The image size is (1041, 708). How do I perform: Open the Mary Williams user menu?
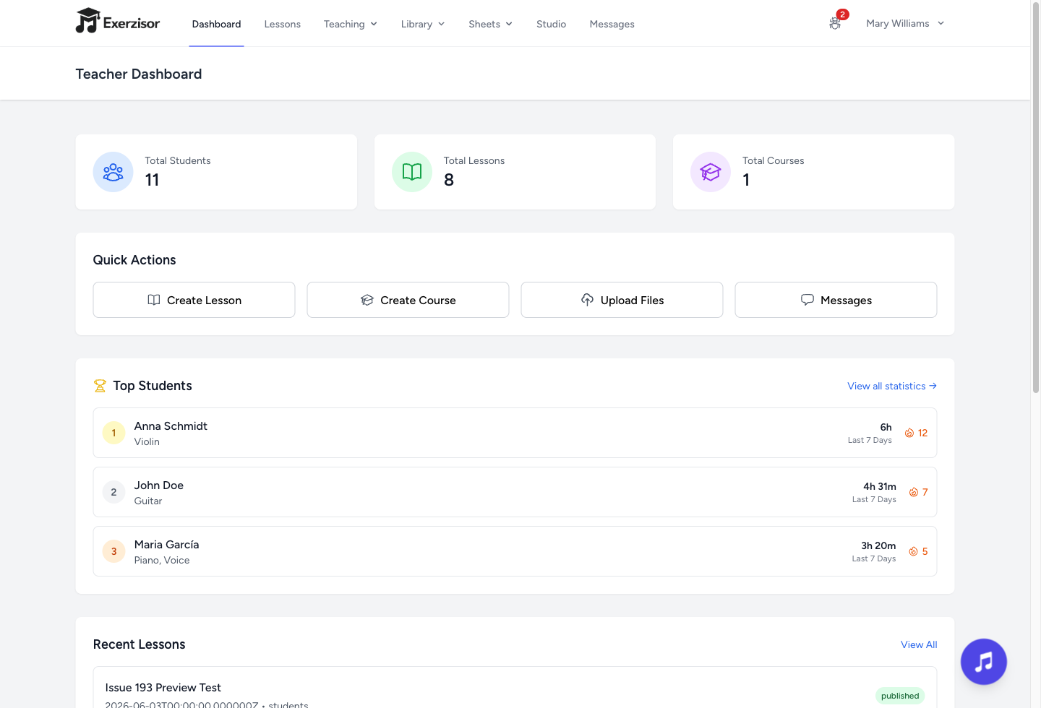[x=905, y=23]
